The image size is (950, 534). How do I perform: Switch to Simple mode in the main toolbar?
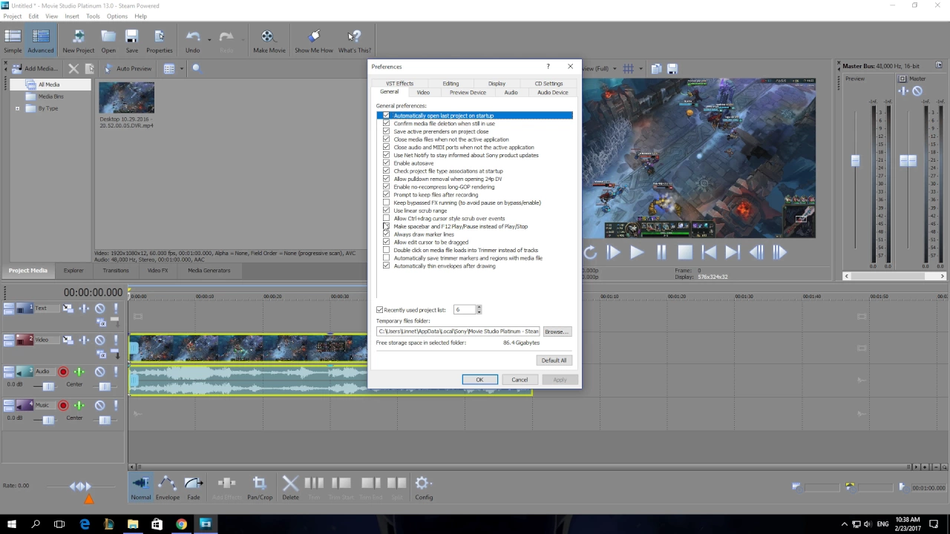[13, 41]
